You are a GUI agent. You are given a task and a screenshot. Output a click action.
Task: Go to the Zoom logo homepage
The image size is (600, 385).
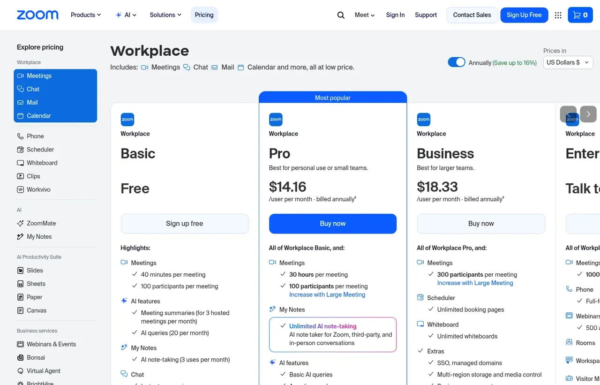click(x=37, y=15)
